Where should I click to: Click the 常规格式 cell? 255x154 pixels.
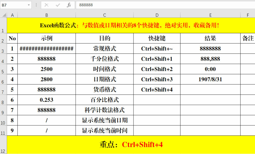coord(105,49)
